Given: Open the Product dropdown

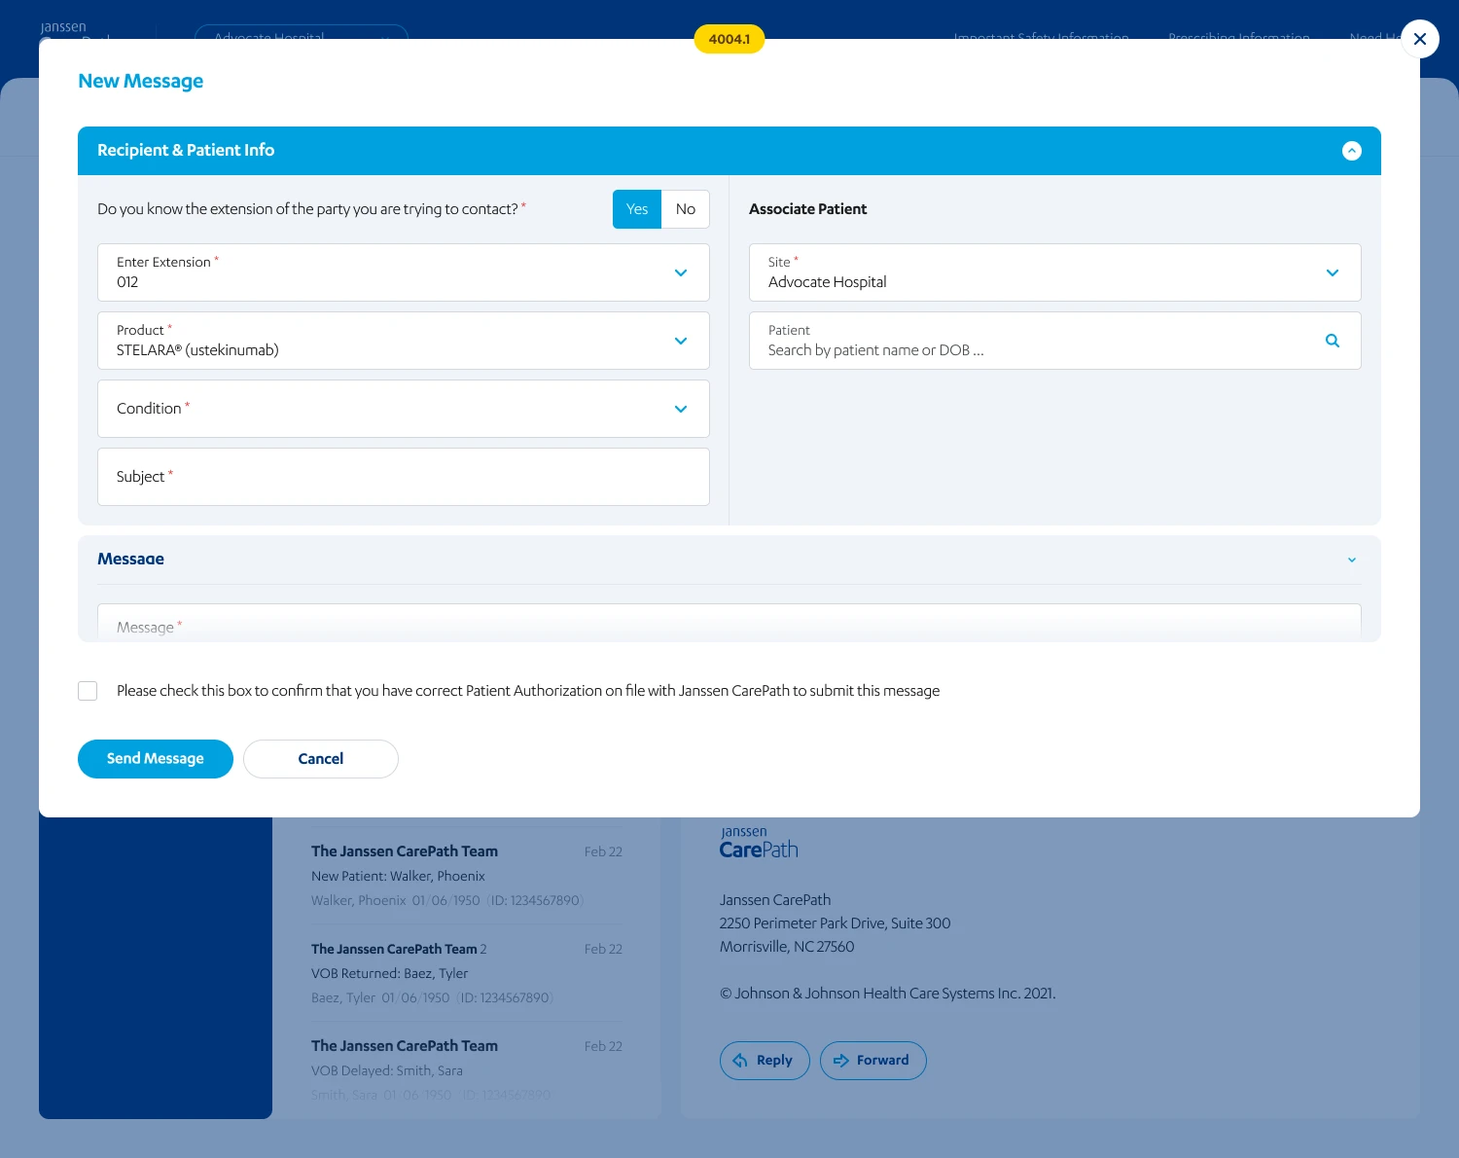Looking at the screenshot, I should coord(404,341).
